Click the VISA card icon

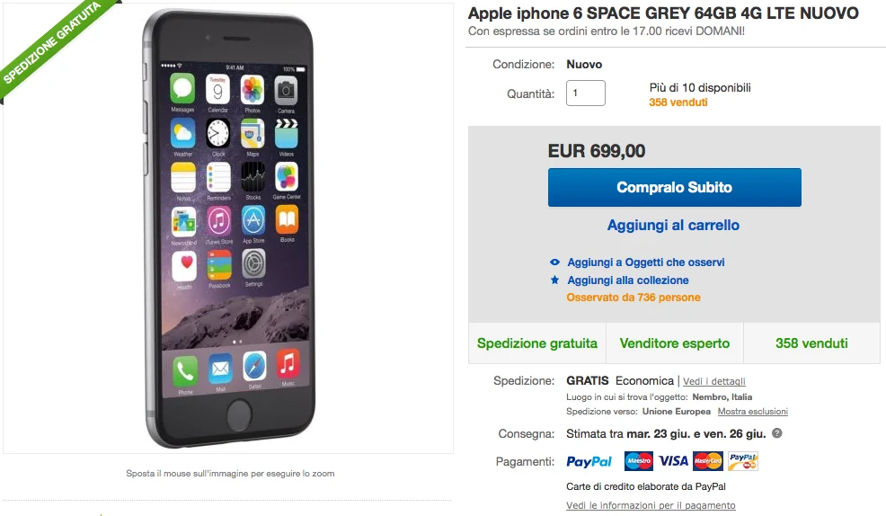tap(673, 461)
